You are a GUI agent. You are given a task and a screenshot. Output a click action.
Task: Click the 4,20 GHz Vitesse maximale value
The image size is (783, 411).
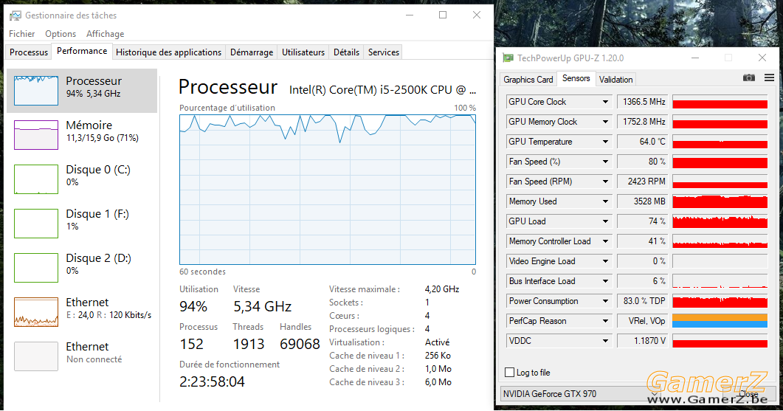(442, 289)
